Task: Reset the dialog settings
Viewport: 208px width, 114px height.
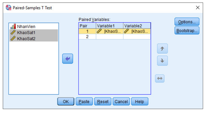Action: tap(103, 101)
